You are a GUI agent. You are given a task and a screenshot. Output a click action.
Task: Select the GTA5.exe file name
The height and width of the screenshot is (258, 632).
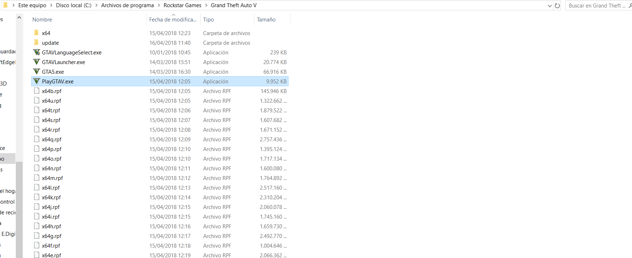pyautogui.click(x=53, y=72)
